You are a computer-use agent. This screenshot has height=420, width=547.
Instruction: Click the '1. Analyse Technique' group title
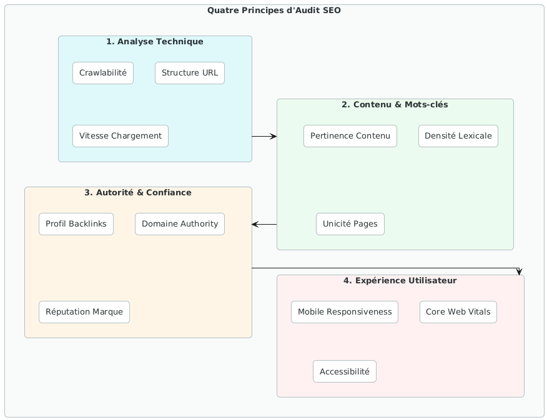point(155,42)
